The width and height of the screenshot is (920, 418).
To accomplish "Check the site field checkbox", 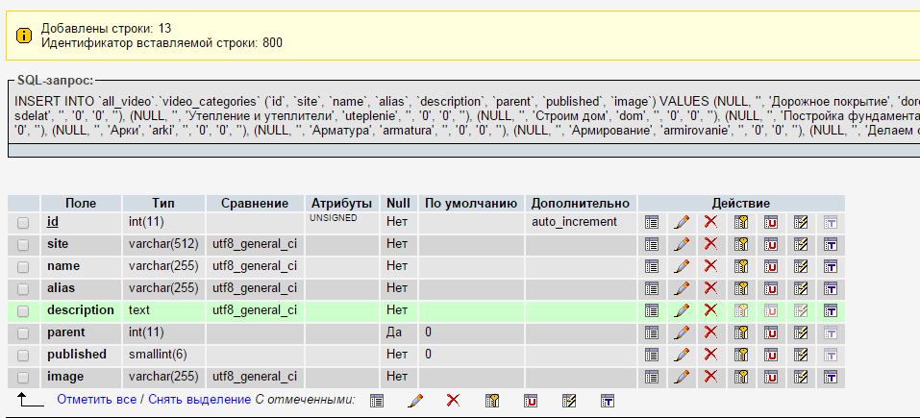I will click(x=23, y=245).
